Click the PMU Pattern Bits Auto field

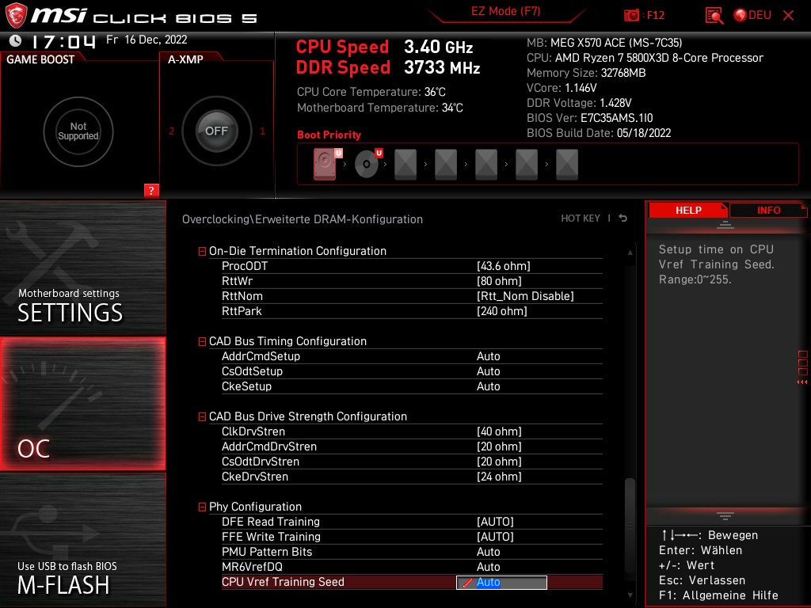coord(488,552)
